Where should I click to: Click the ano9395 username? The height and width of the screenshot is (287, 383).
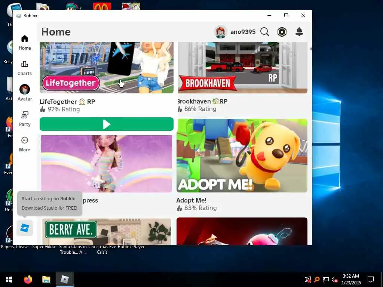pos(243,32)
